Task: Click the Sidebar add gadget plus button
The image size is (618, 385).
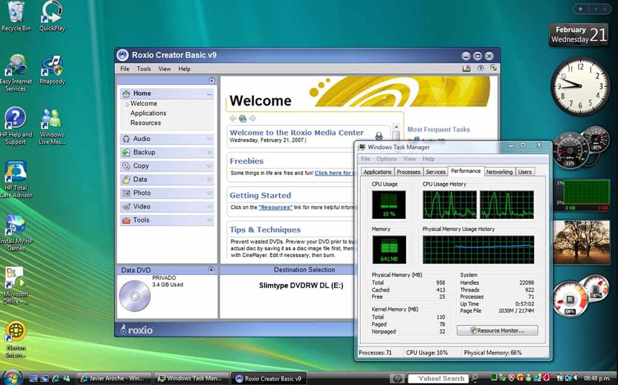Action: pos(580,9)
